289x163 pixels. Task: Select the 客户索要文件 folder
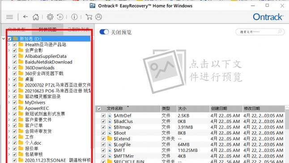click(x=38, y=120)
